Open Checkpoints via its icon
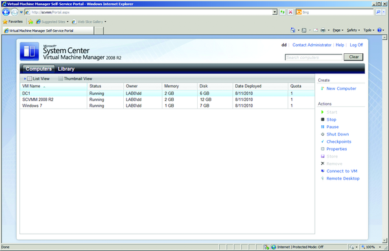Image resolution: width=389 pixels, height=251 pixels. (322, 141)
